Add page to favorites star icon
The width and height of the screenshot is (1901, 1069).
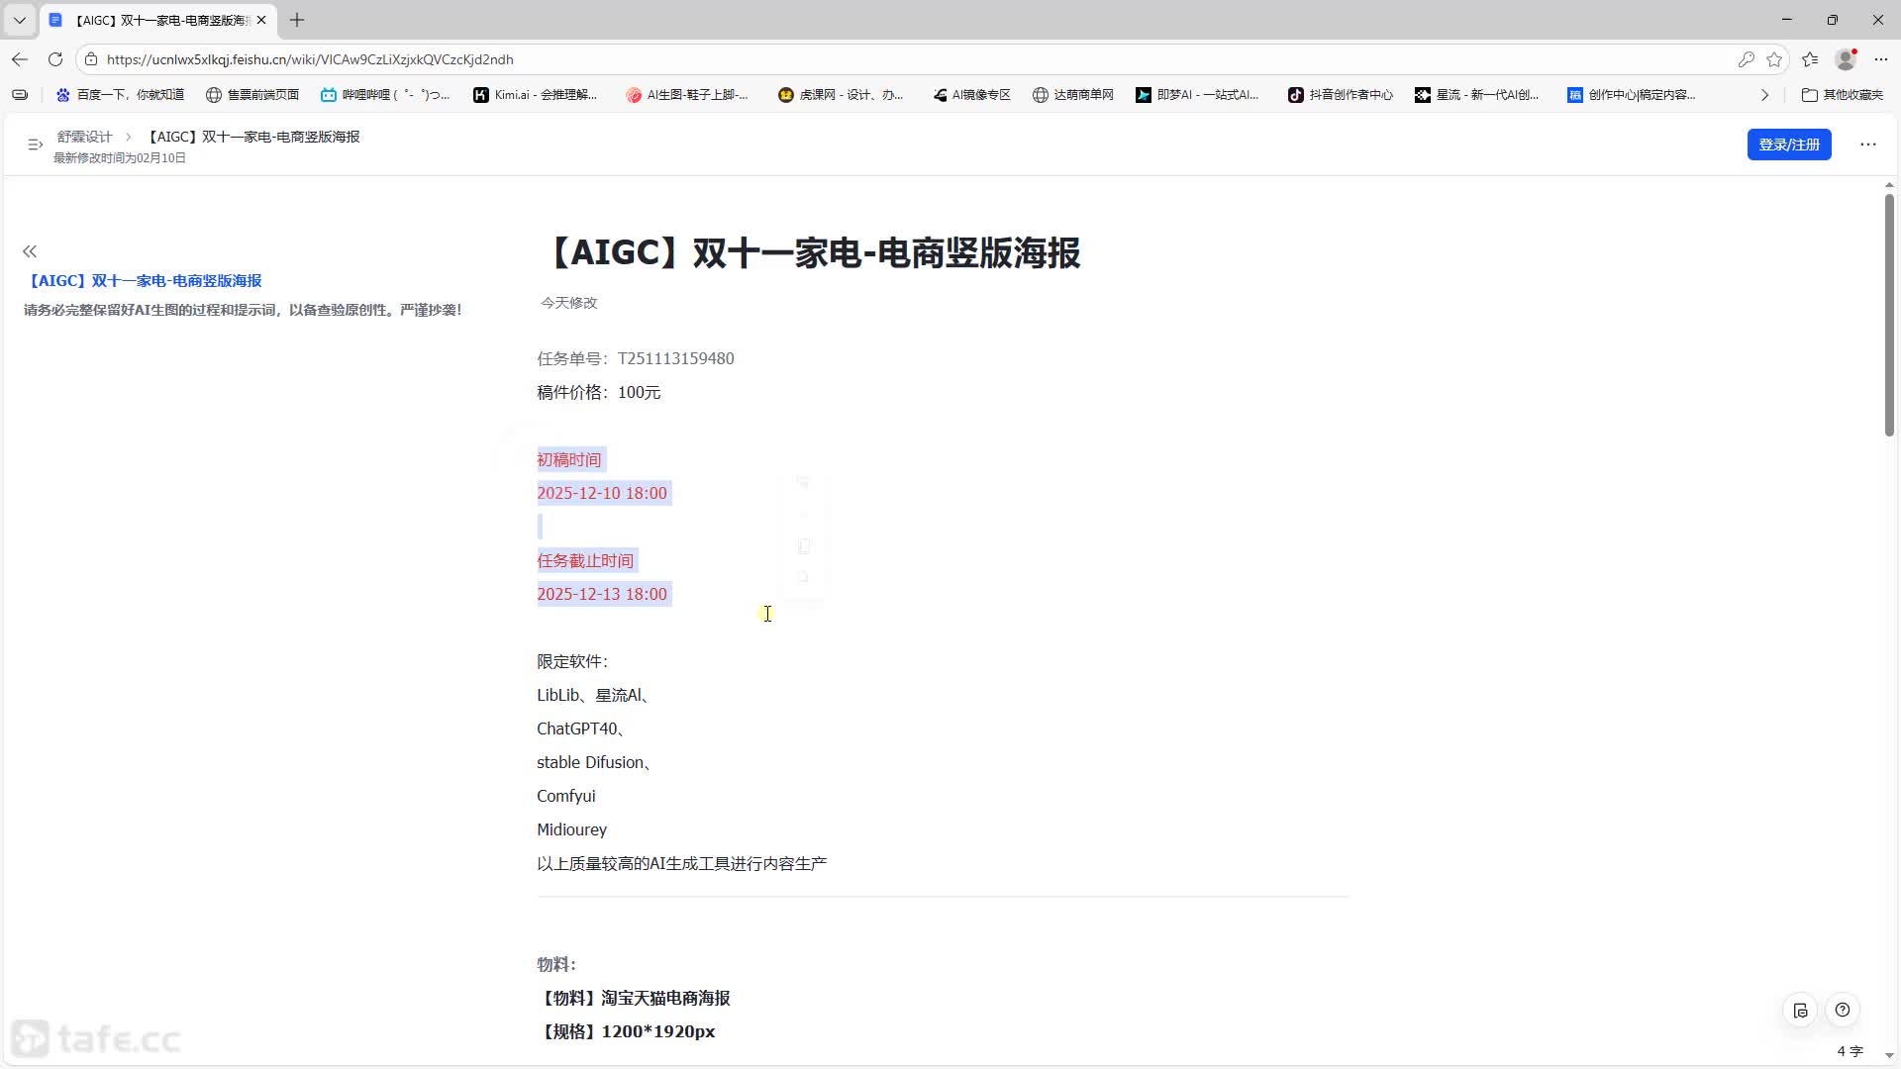click(x=1774, y=59)
